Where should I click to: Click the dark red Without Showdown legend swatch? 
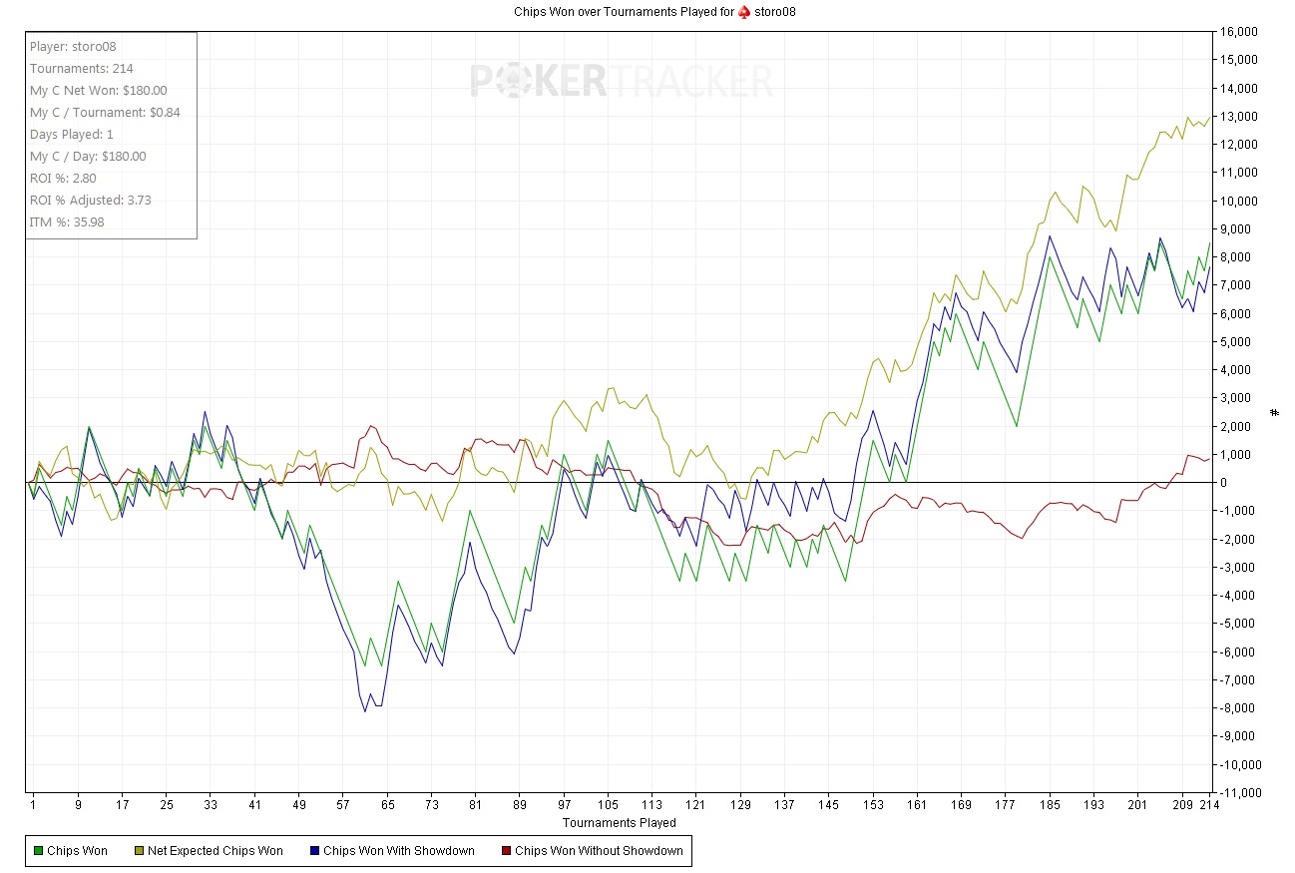click(505, 851)
